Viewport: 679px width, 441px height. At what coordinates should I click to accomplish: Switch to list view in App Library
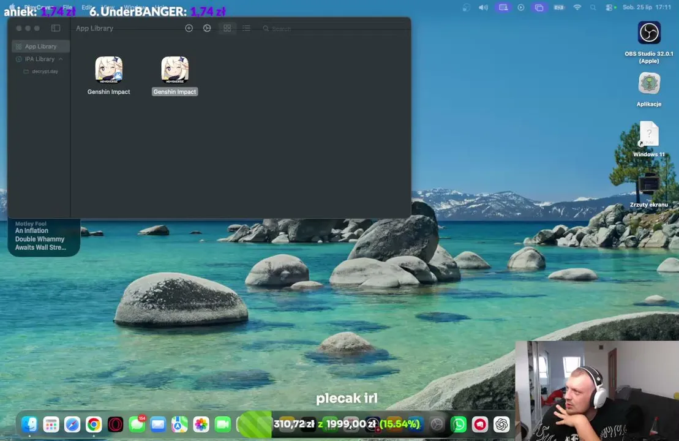[246, 28]
